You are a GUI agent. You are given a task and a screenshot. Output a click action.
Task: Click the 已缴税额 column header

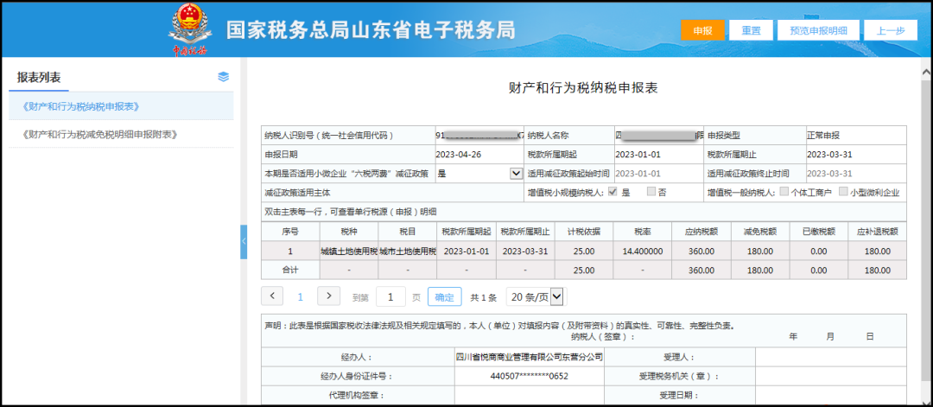click(818, 232)
